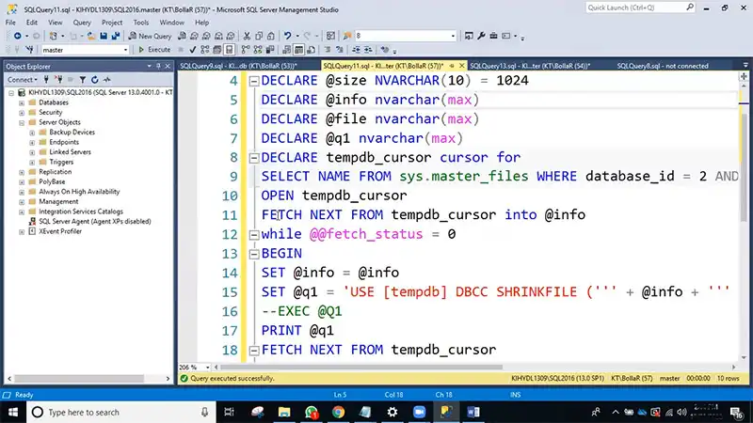Image resolution: width=753 pixels, height=423 pixels.
Task: Switch to SQLQuery8.sql not connected tab
Action: click(x=663, y=66)
